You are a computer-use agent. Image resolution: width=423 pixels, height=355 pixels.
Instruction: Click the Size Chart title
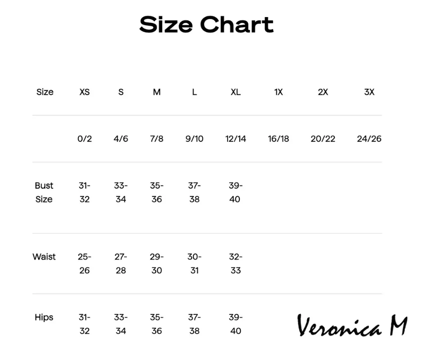pos(207,24)
